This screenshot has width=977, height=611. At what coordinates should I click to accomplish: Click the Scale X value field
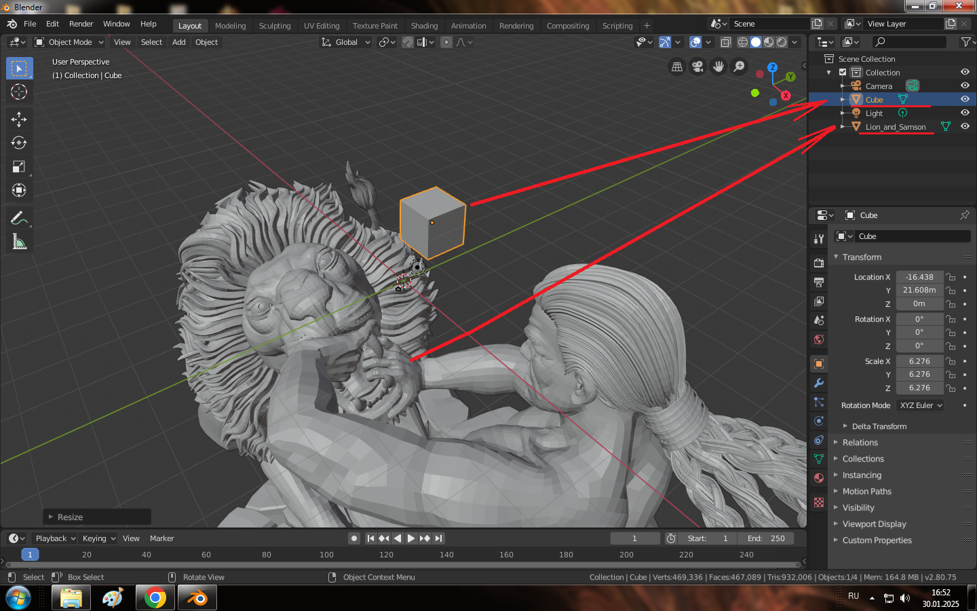click(919, 361)
